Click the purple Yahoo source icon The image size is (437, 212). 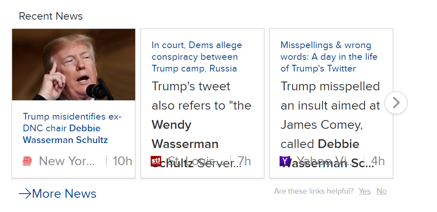tap(285, 161)
